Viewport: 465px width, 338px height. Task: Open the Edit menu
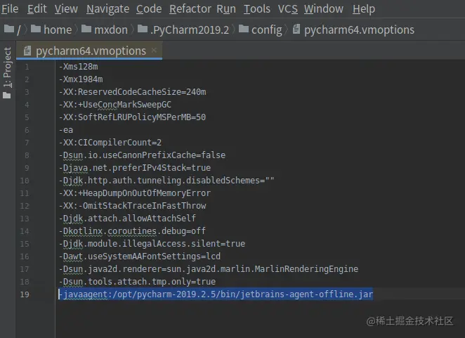point(37,9)
